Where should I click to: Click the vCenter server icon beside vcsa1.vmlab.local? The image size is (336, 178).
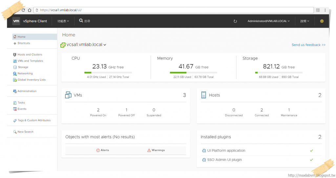(x=63, y=45)
